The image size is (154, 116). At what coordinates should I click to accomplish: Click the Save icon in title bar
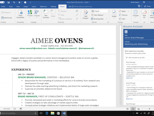coord(8,2)
